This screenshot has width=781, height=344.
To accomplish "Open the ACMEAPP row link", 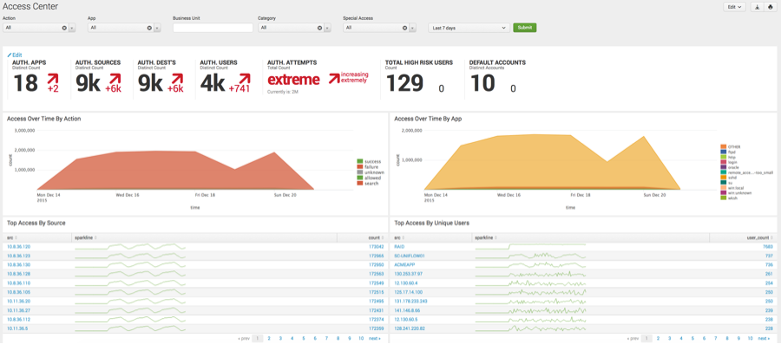I will 404,264.
